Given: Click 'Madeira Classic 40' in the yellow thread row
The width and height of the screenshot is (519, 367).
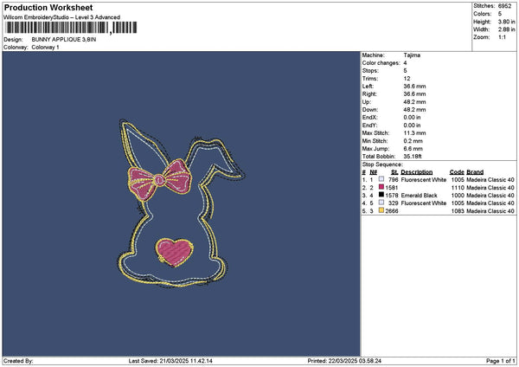Looking at the screenshot, I should pyautogui.click(x=490, y=211).
